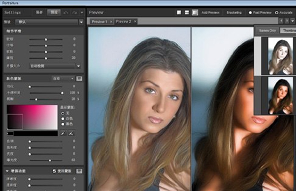Select the darker bracketing thumbnail
Viewport: 296px width, 191px height.
(x=281, y=95)
